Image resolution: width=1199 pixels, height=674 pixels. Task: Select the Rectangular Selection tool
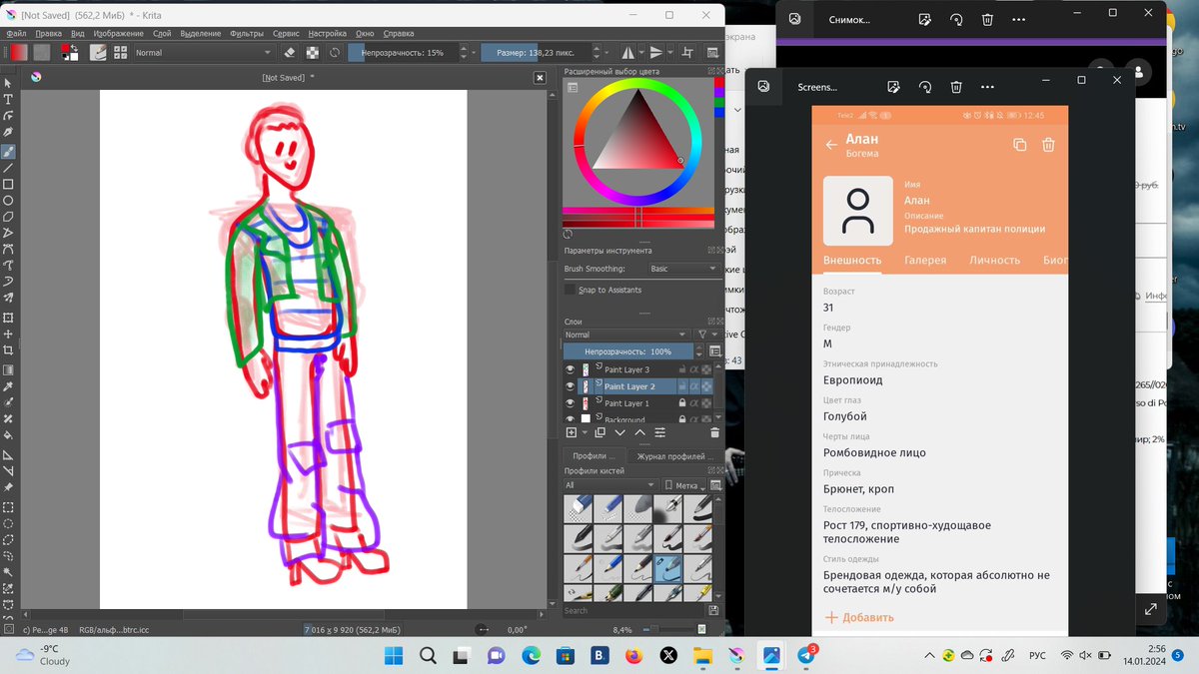click(x=8, y=507)
